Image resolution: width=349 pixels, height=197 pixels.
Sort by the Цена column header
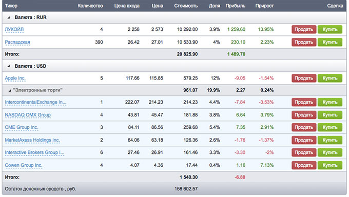(158, 6)
